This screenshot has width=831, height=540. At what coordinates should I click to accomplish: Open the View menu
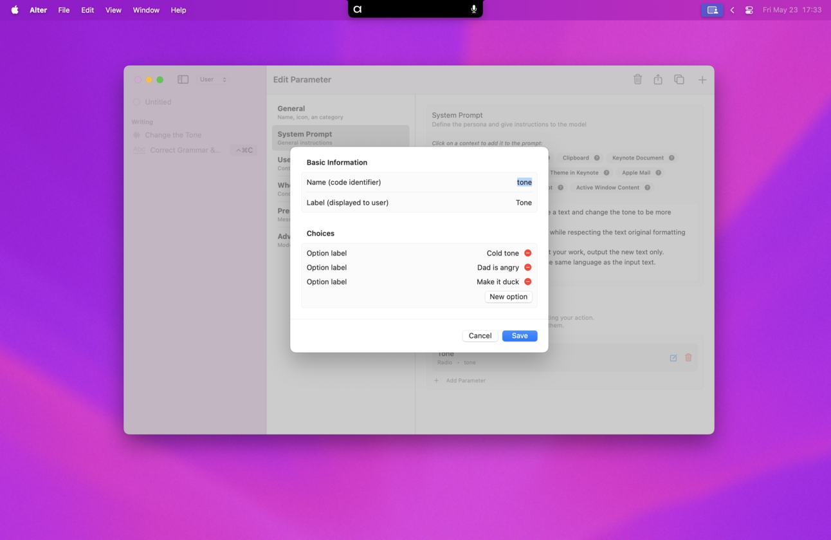click(x=113, y=10)
